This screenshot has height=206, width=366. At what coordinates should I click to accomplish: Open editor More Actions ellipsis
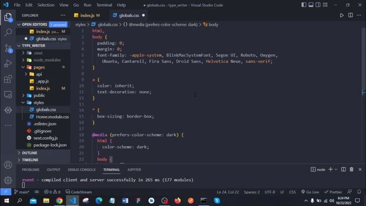[x=359, y=15]
